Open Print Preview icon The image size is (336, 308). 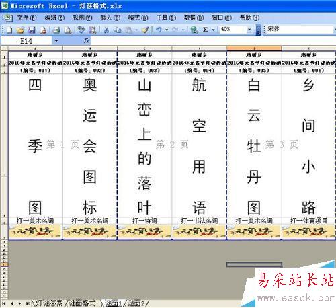click(68, 30)
